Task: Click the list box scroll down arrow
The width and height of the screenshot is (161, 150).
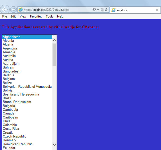Action: 54,144
